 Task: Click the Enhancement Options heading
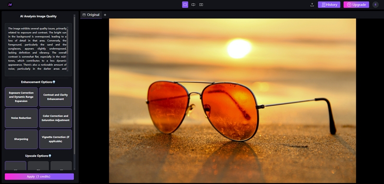coord(37,82)
